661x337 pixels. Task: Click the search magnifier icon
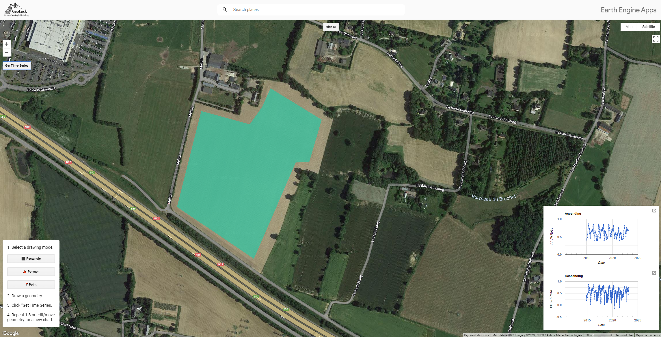click(x=225, y=10)
